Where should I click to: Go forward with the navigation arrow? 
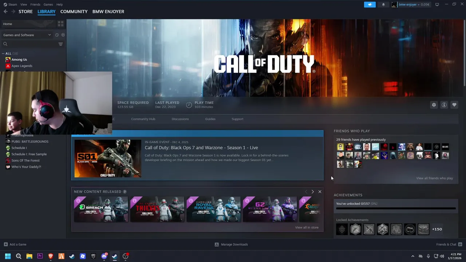coord(13,12)
